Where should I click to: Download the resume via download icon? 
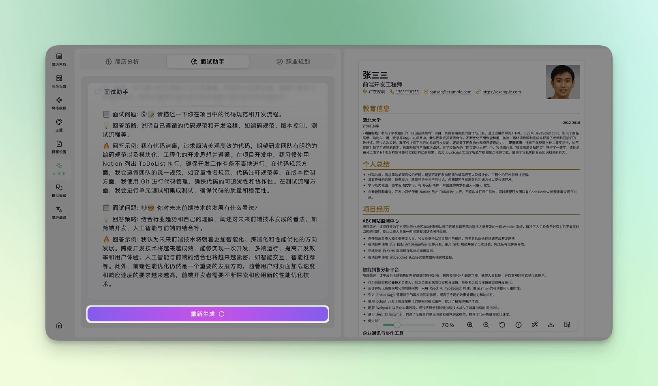pos(551,325)
